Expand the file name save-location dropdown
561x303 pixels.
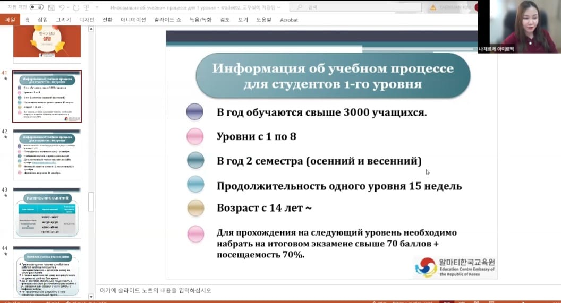[279, 8]
